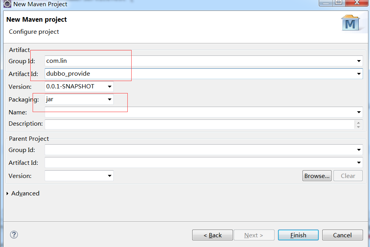370x247 pixels.
Task: Click the Next > button
Action: (x=254, y=235)
